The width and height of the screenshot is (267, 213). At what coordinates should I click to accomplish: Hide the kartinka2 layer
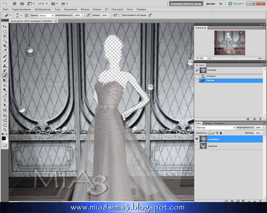197,139
